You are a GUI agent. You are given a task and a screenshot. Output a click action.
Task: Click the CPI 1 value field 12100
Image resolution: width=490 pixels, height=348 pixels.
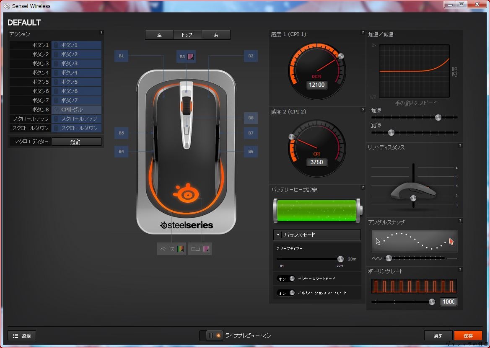tap(316, 85)
